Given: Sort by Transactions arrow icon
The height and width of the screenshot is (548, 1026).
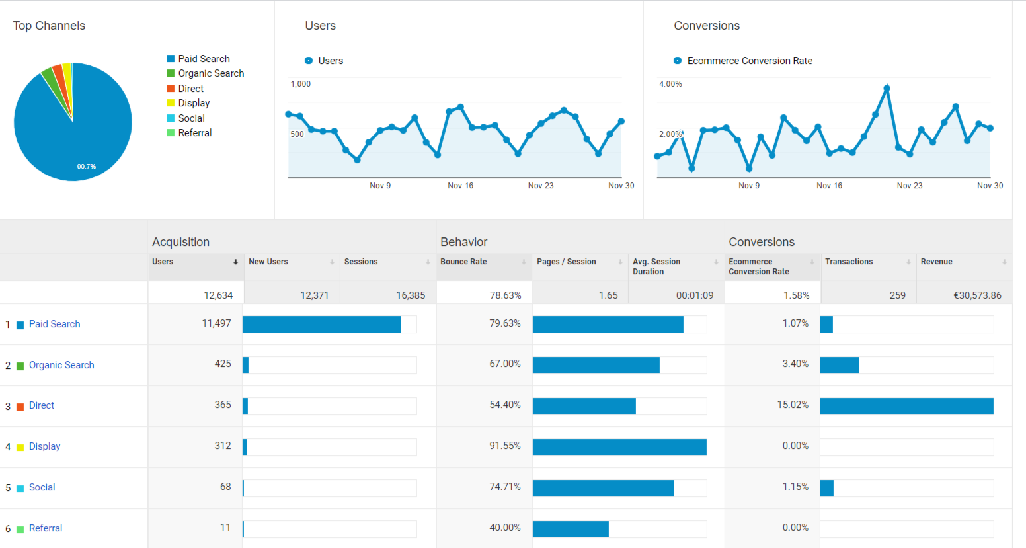Looking at the screenshot, I should click(x=908, y=262).
